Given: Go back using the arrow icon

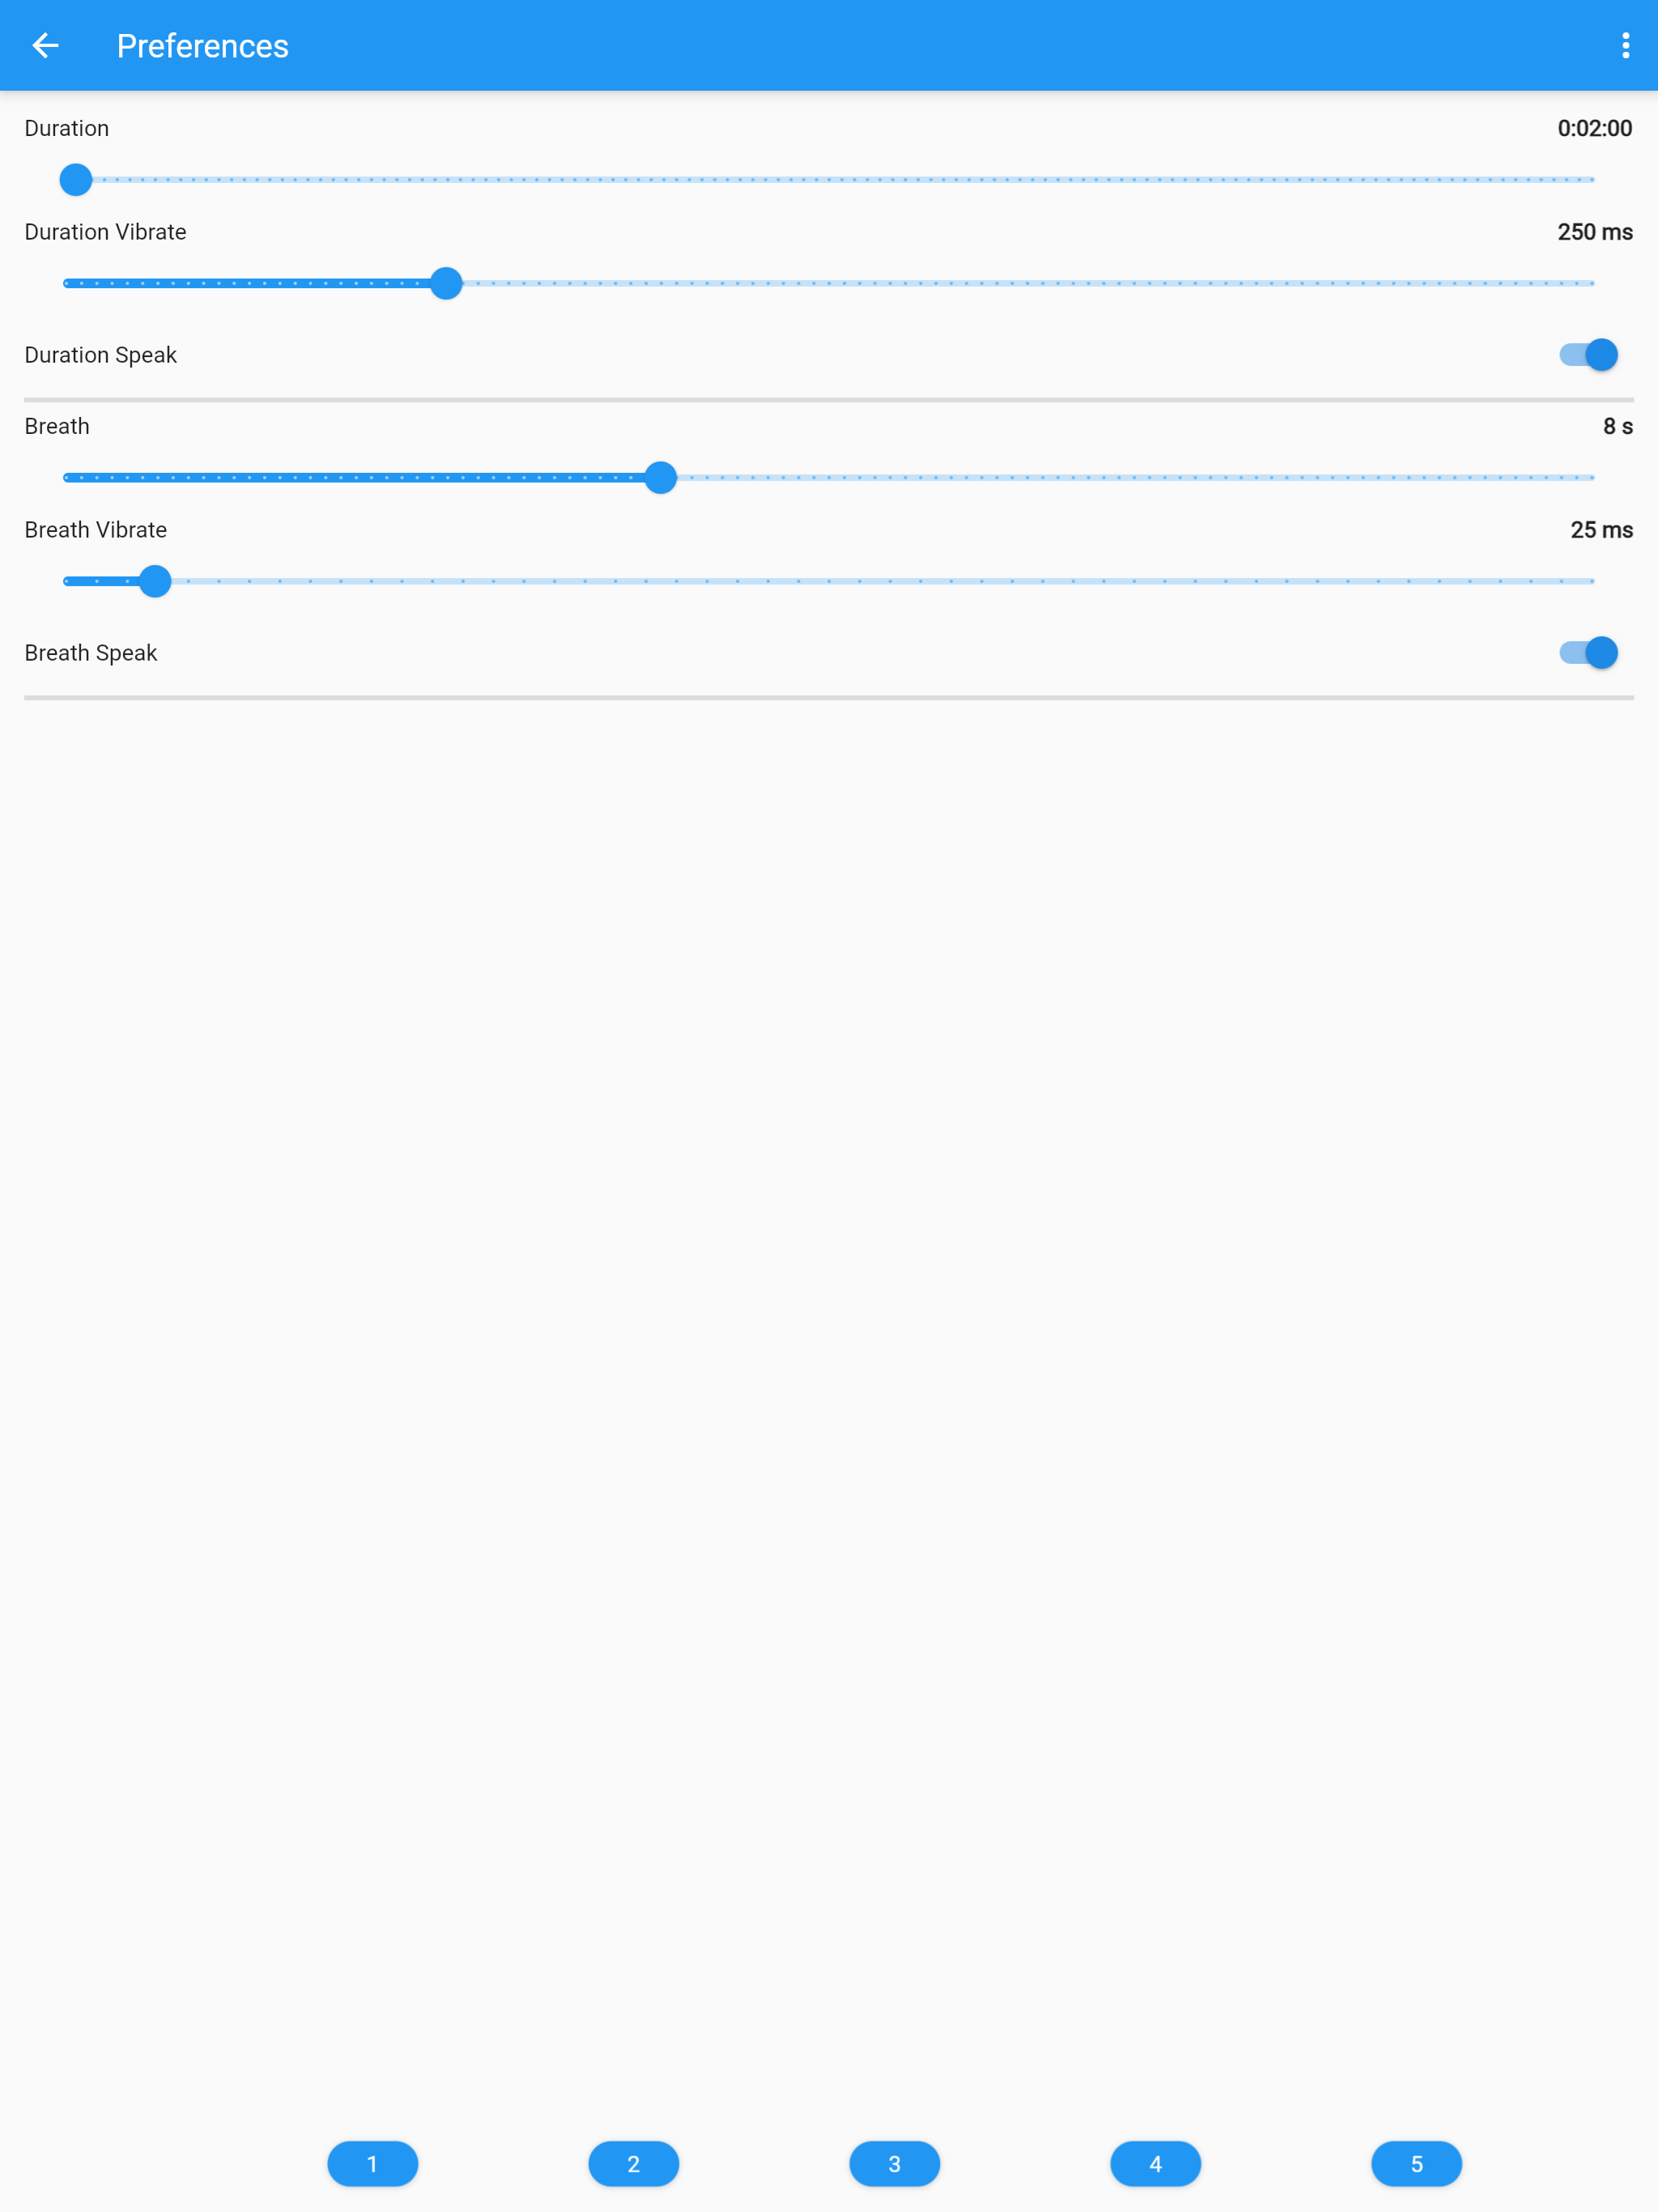Looking at the screenshot, I should (46, 46).
